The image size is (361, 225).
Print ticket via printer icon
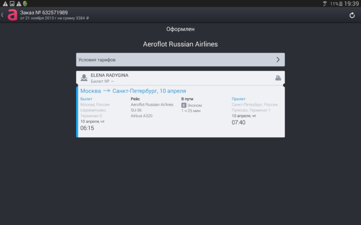click(278, 78)
